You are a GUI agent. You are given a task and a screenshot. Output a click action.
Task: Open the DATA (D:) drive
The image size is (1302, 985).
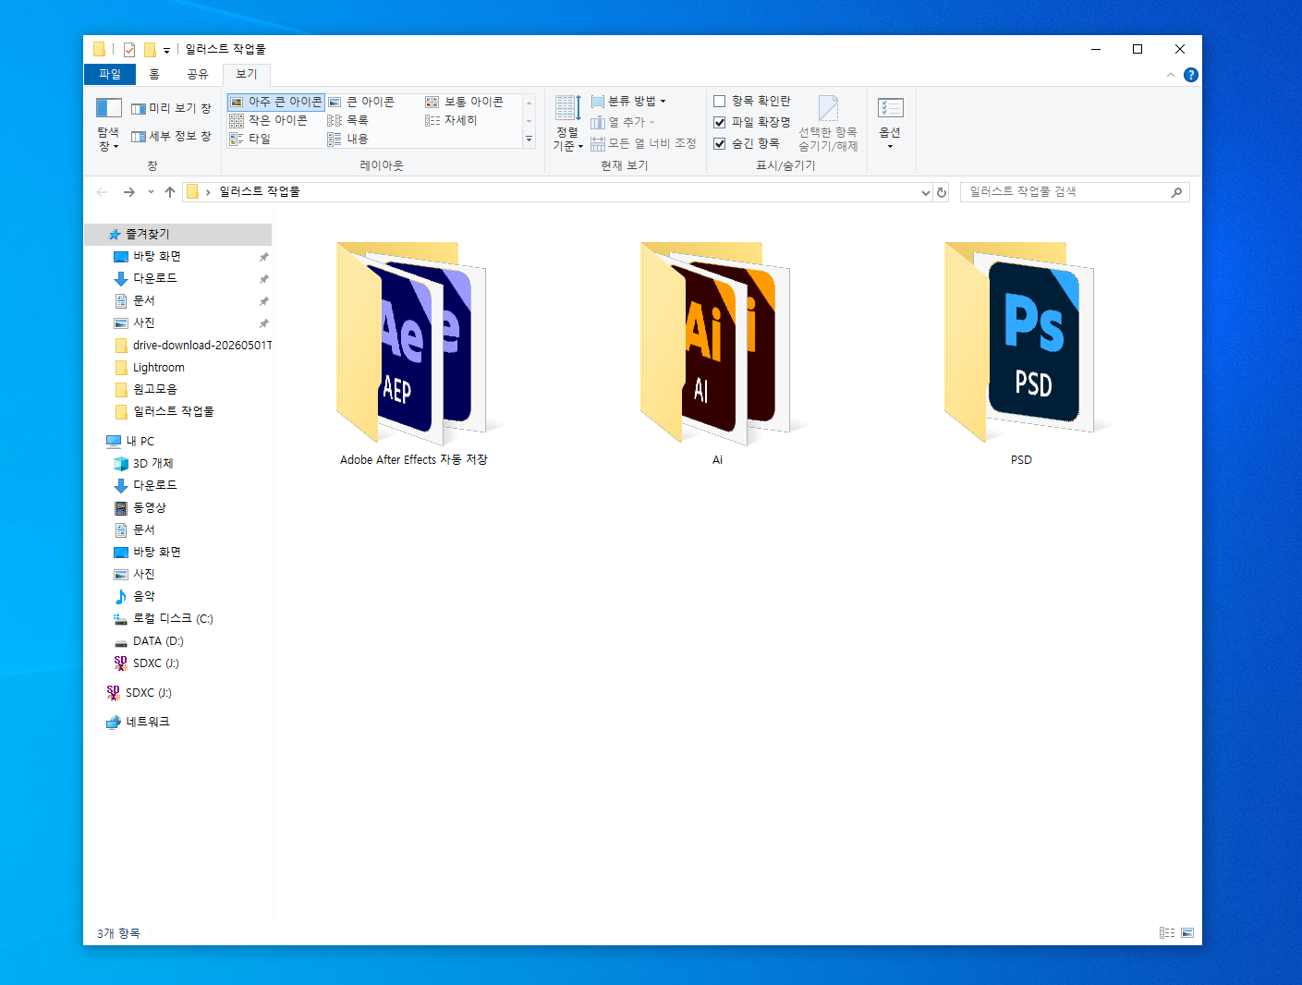[x=148, y=640]
